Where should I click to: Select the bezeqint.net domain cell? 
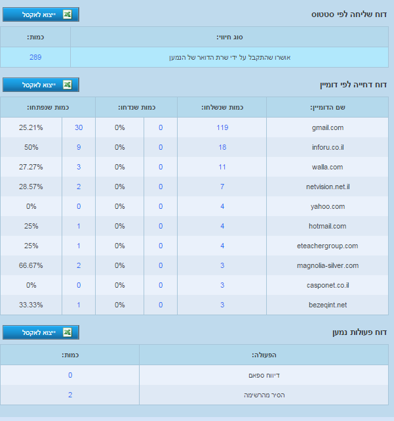click(x=327, y=305)
